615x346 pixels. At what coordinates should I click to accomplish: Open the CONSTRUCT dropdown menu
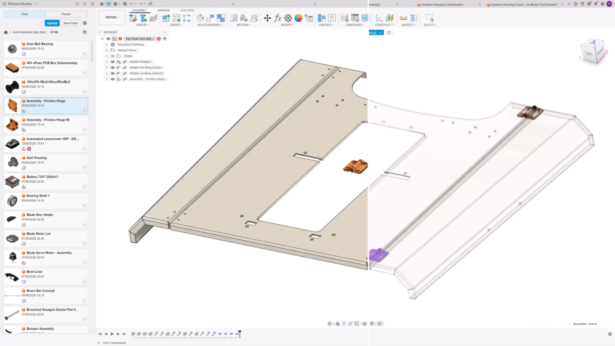click(x=384, y=25)
